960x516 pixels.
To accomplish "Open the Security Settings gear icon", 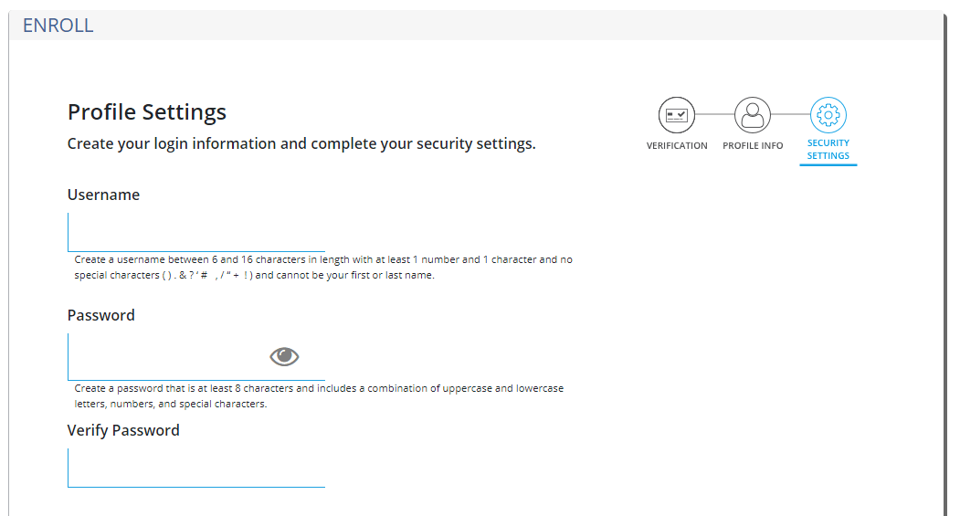I will pyautogui.click(x=828, y=114).
